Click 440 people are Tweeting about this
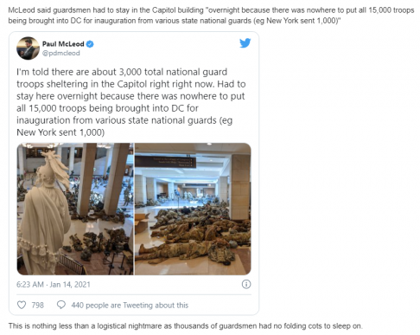420x335 pixels. [130, 305]
